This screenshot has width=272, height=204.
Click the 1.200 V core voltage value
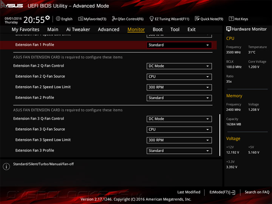254,67
